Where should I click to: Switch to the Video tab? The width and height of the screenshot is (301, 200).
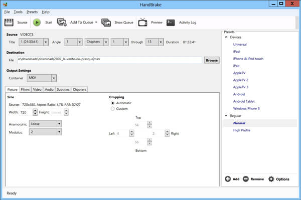[37, 90]
